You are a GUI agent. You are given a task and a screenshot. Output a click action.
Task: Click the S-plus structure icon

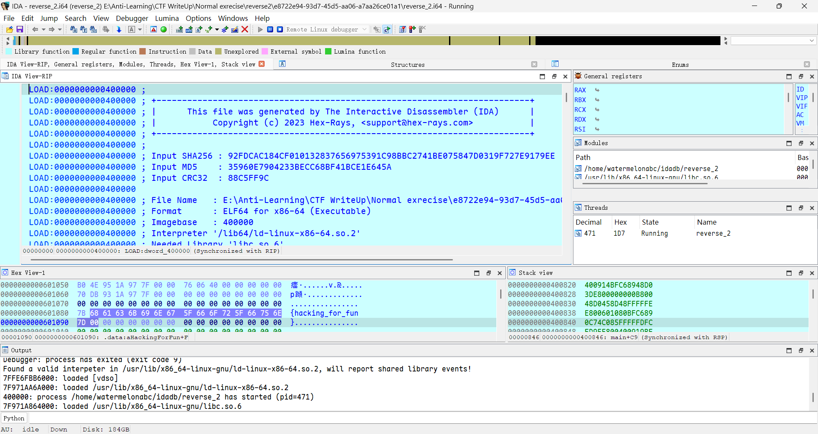pyautogui.click(x=209, y=29)
